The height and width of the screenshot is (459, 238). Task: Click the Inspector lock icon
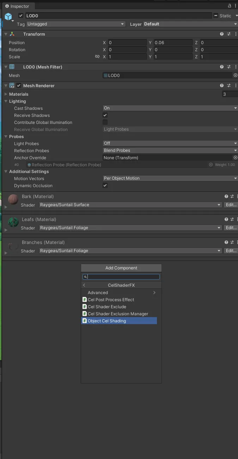click(230, 6)
